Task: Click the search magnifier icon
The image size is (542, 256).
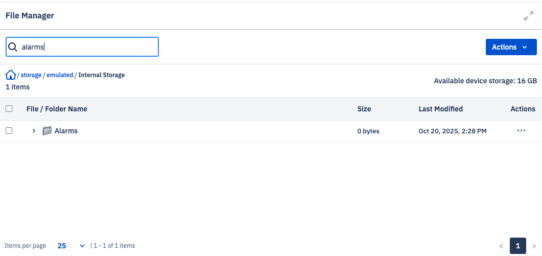Action: coord(13,47)
